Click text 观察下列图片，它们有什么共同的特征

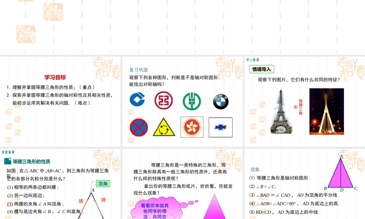pyautogui.click(x=299, y=80)
